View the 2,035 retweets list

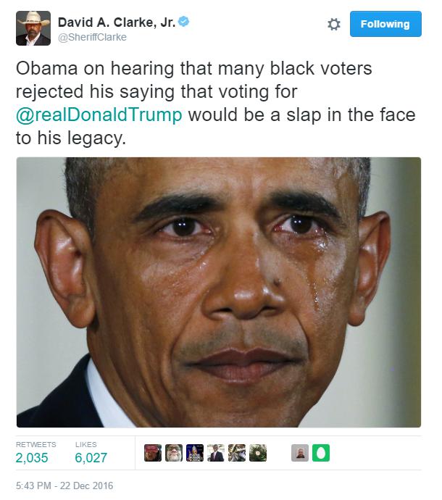tap(36, 453)
